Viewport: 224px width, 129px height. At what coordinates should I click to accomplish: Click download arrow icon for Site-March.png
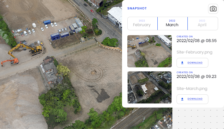tap(182, 99)
